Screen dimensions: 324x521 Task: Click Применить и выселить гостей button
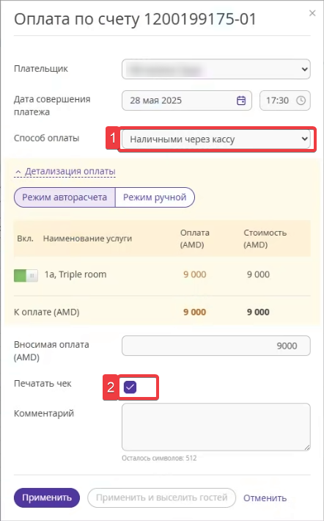click(162, 498)
